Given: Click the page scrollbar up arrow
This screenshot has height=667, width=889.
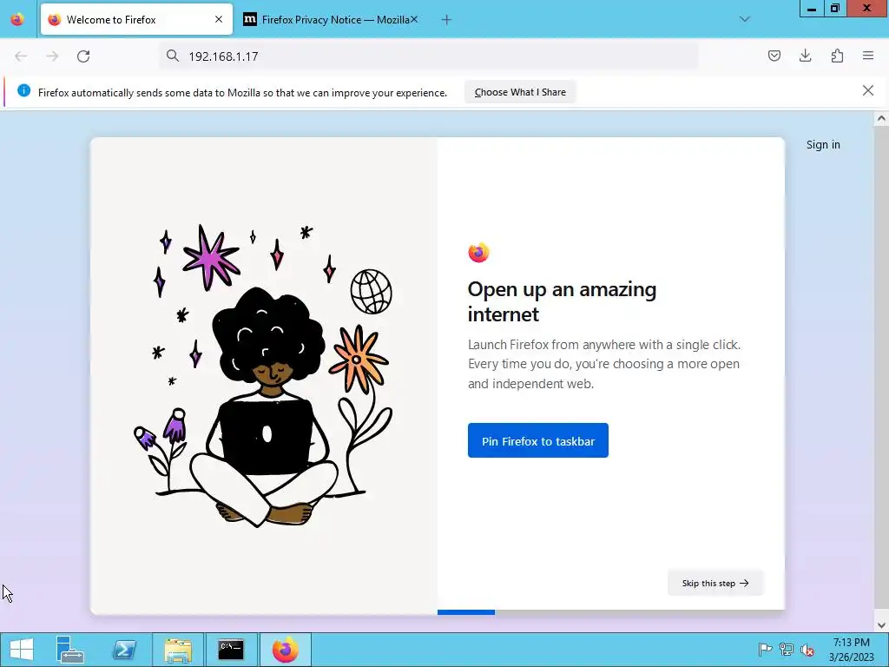Looking at the screenshot, I should point(881,118).
